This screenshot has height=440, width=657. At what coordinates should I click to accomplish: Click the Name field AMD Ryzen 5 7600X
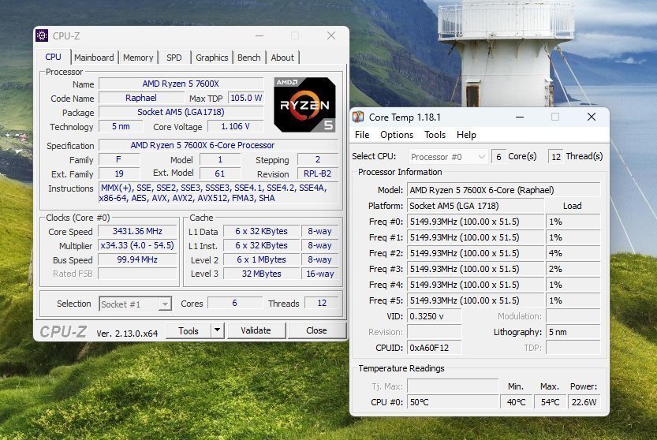coord(181,84)
